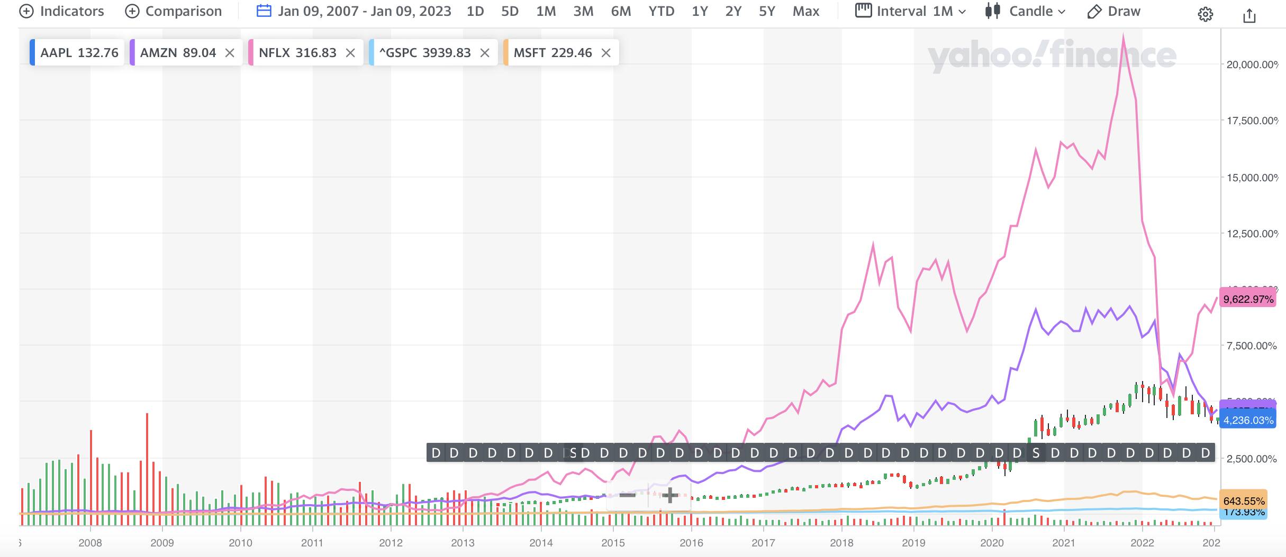Open the date range calendar picker
1286x557 pixels.
click(354, 11)
